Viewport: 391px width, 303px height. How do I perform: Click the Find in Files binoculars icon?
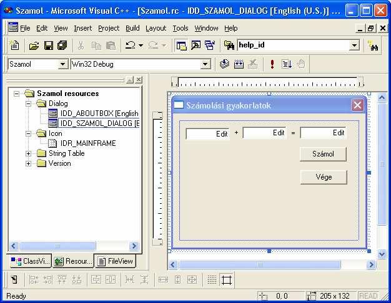[229, 46]
